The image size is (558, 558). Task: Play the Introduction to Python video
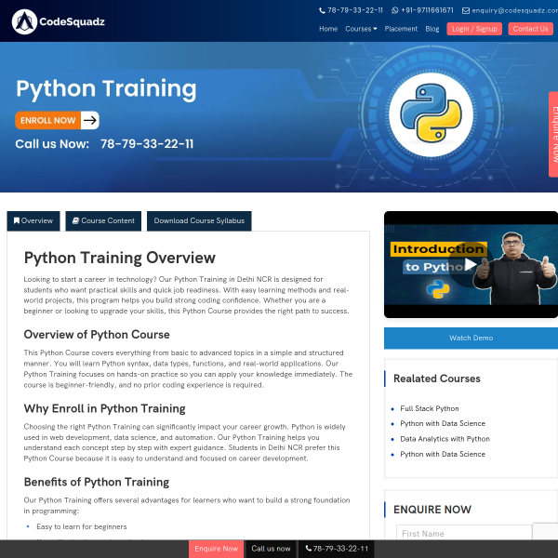click(471, 264)
